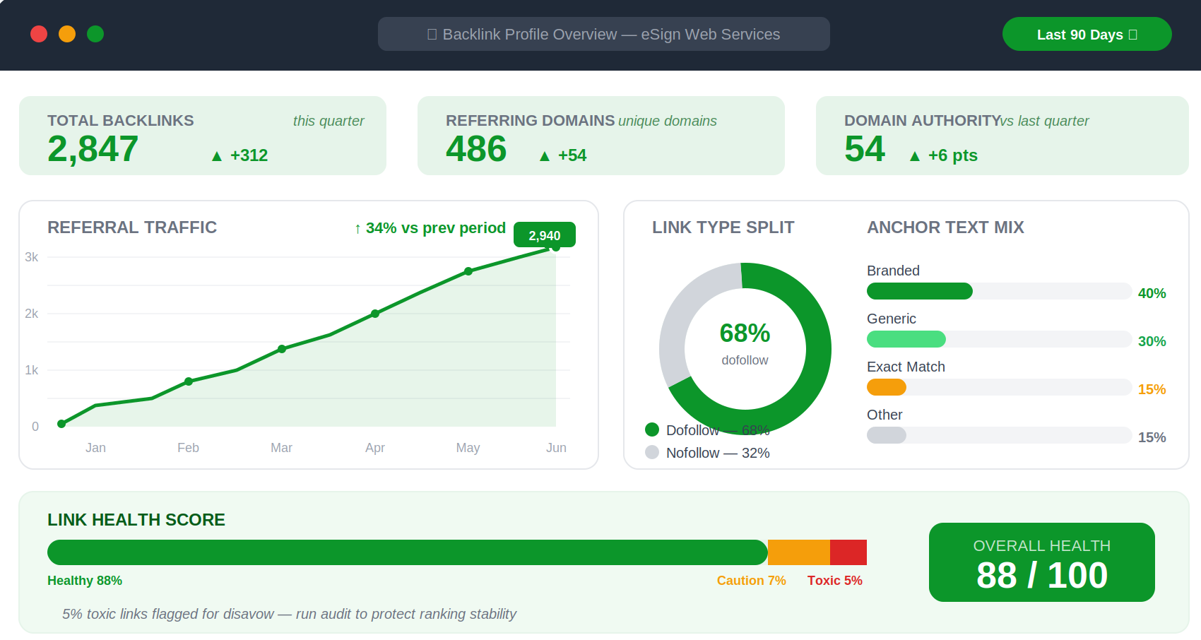Click the Total Backlinks value 2,847
The width and height of the screenshot is (1201, 640).
click(x=93, y=149)
